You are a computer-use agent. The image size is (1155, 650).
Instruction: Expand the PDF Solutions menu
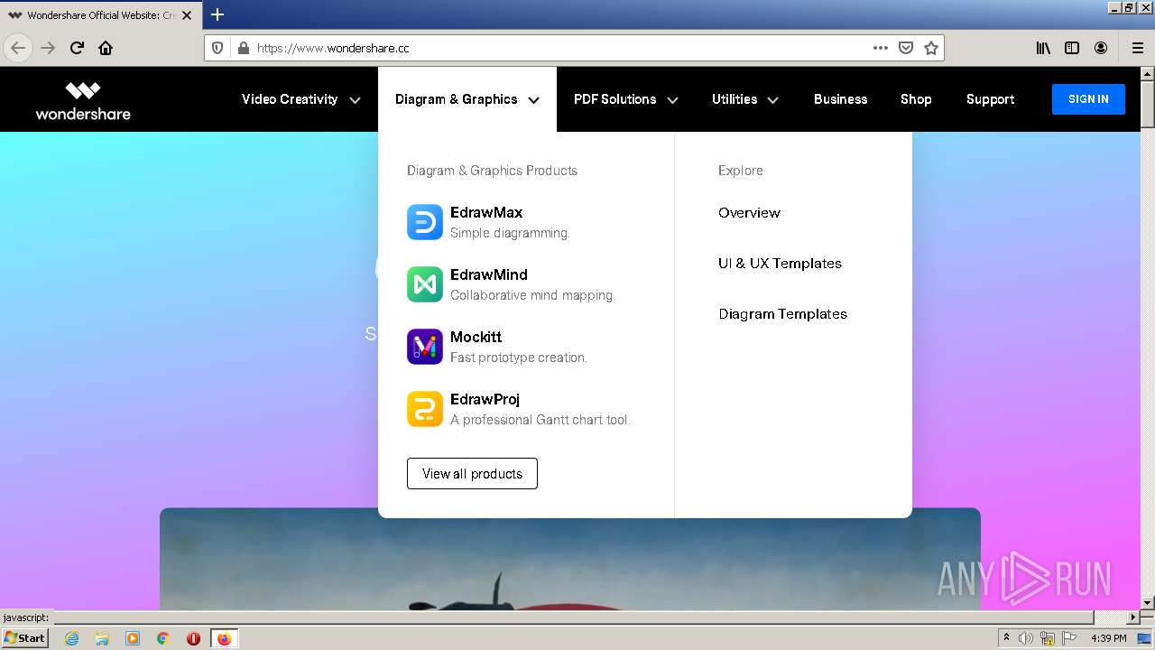(x=625, y=99)
